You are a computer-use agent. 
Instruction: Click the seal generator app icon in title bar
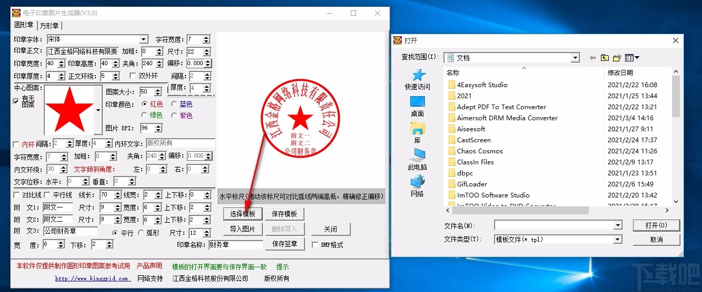(x=16, y=13)
